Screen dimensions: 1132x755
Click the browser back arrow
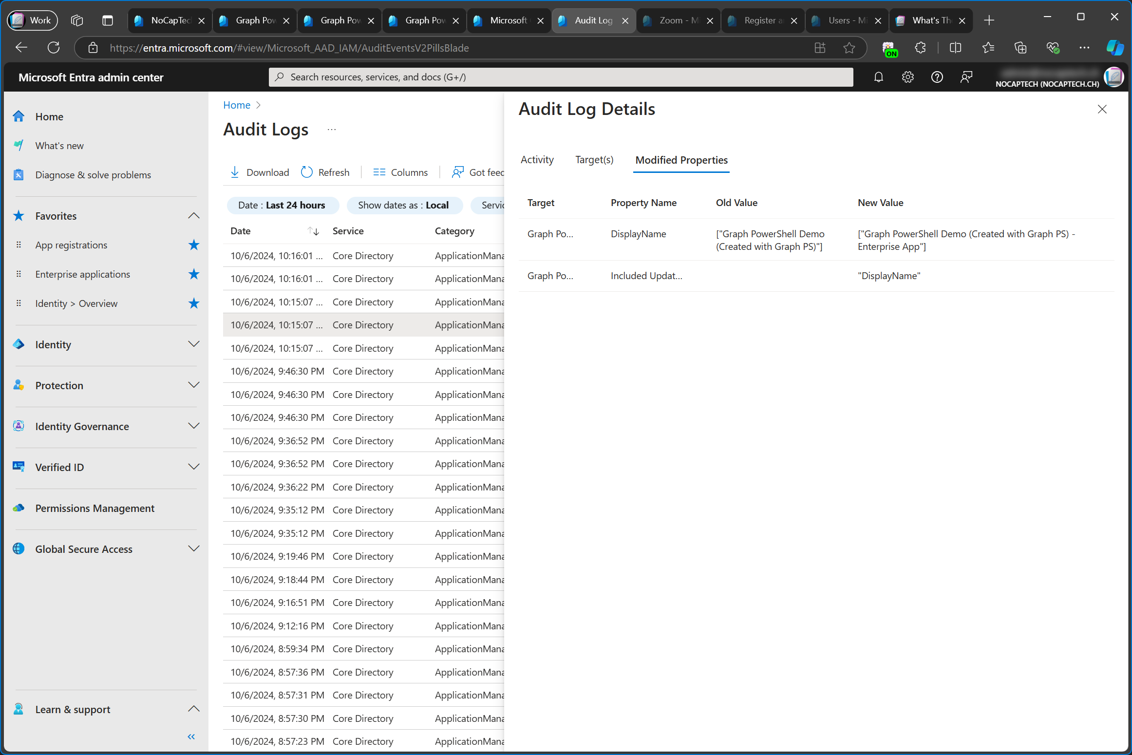[21, 48]
